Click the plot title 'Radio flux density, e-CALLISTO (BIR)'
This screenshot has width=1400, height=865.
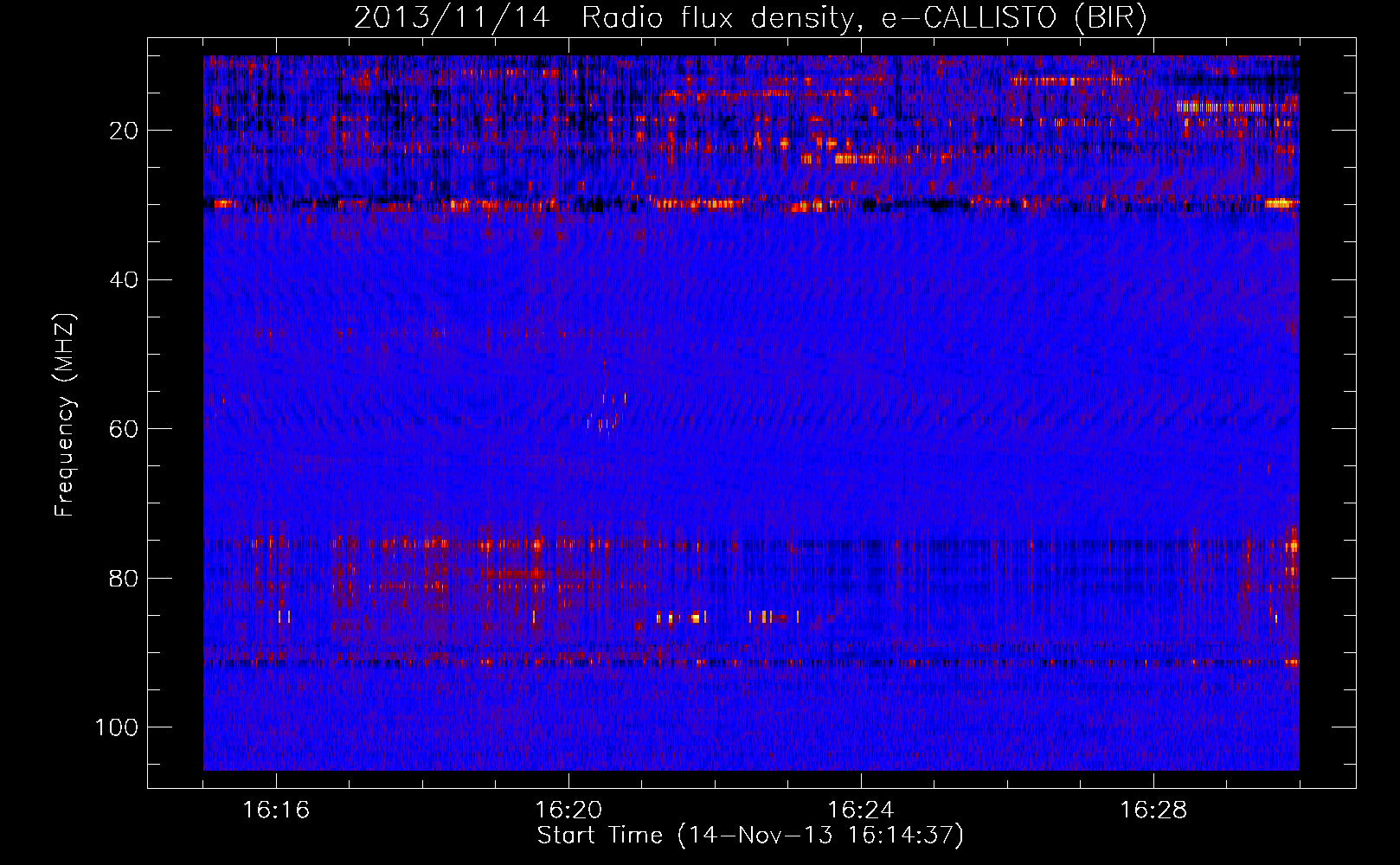864,17
